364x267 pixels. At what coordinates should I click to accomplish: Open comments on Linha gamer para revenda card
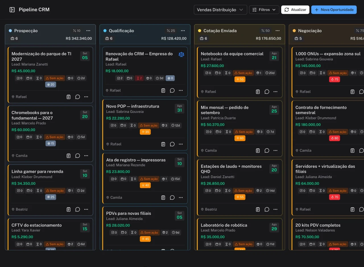point(77,209)
